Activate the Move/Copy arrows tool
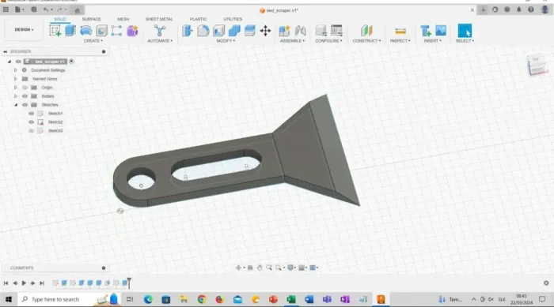Viewport: 554px width, 307px height. point(265,31)
